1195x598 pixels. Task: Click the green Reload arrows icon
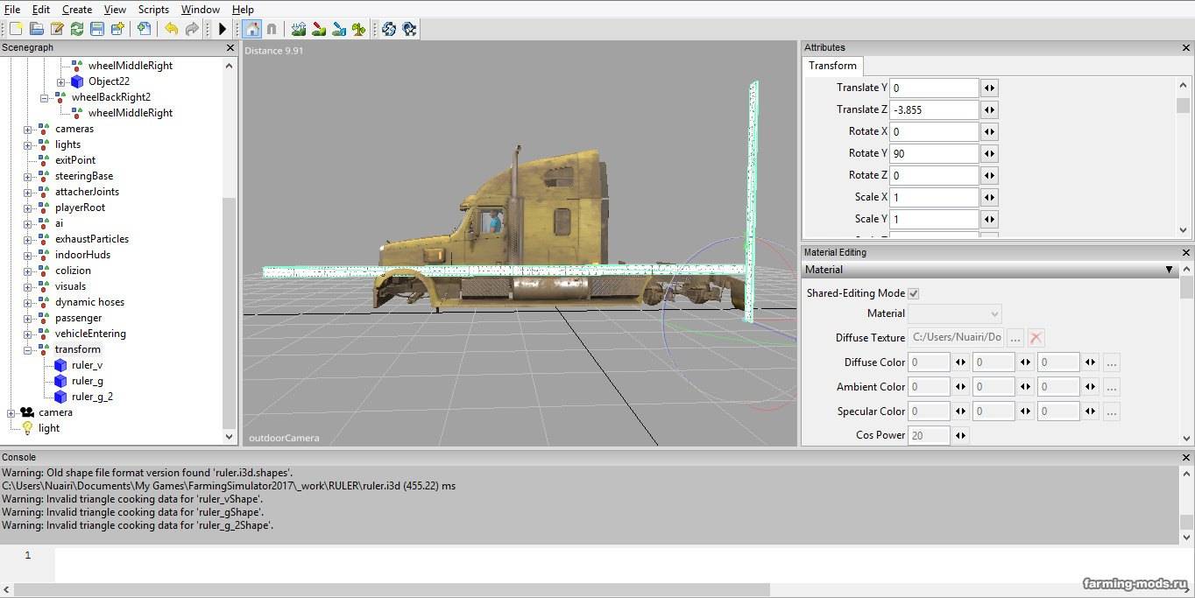[77, 29]
